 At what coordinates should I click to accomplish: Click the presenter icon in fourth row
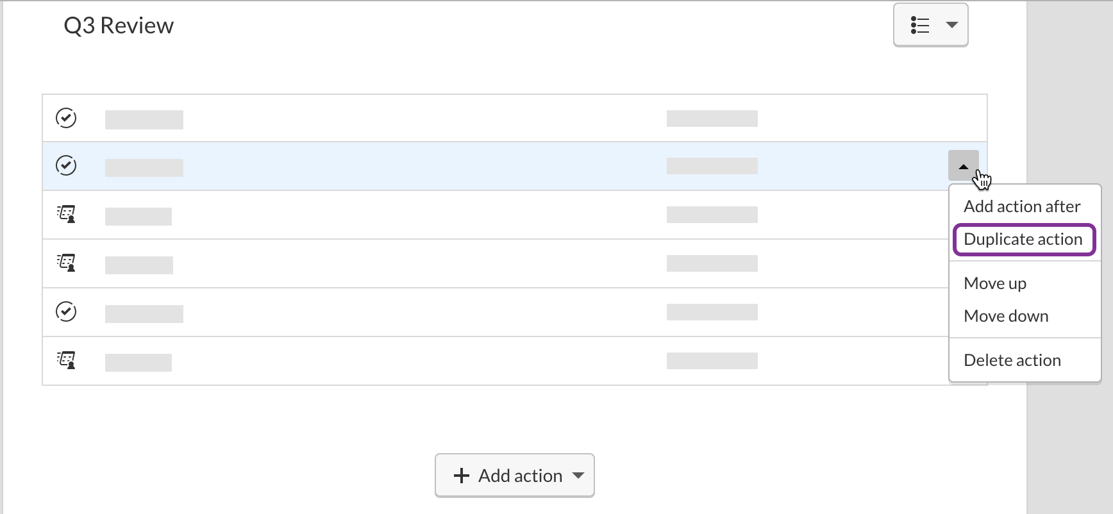[66, 263]
